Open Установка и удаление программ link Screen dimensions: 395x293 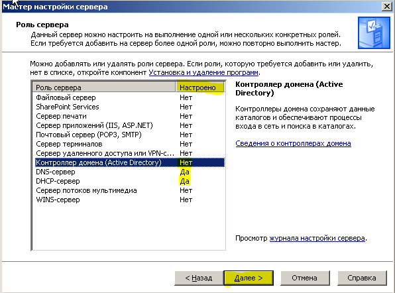click(203, 72)
